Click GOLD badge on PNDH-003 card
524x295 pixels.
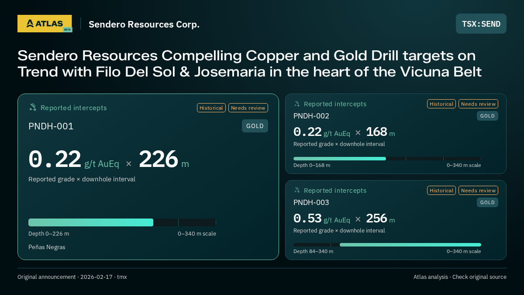[487, 202]
